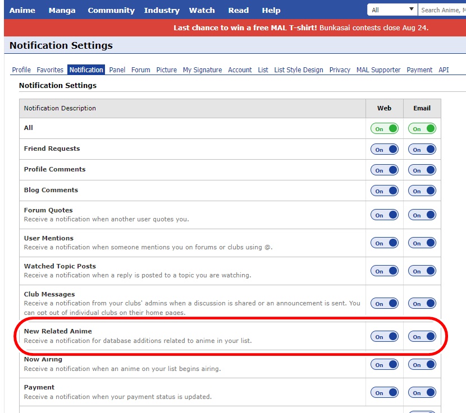Switch to the Favorites tab
This screenshot has width=466, height=413.
coord(50,69)
